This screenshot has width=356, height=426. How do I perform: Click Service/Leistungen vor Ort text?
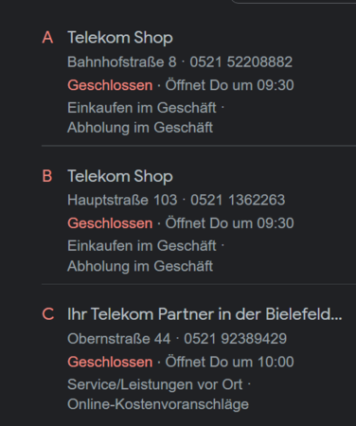point(155,384)
